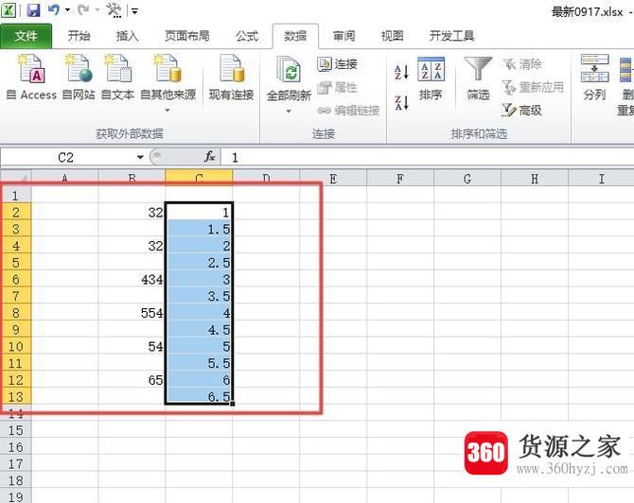Click the Excel application icon in title bar
Image resolution: width=634 pixels, height=503 pixels.
coord(9,9)
